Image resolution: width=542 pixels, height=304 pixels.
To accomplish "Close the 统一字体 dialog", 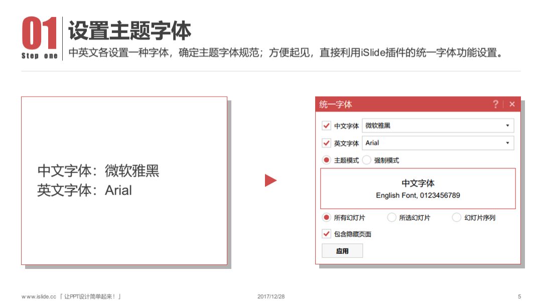I will click(x=512, y=104).
